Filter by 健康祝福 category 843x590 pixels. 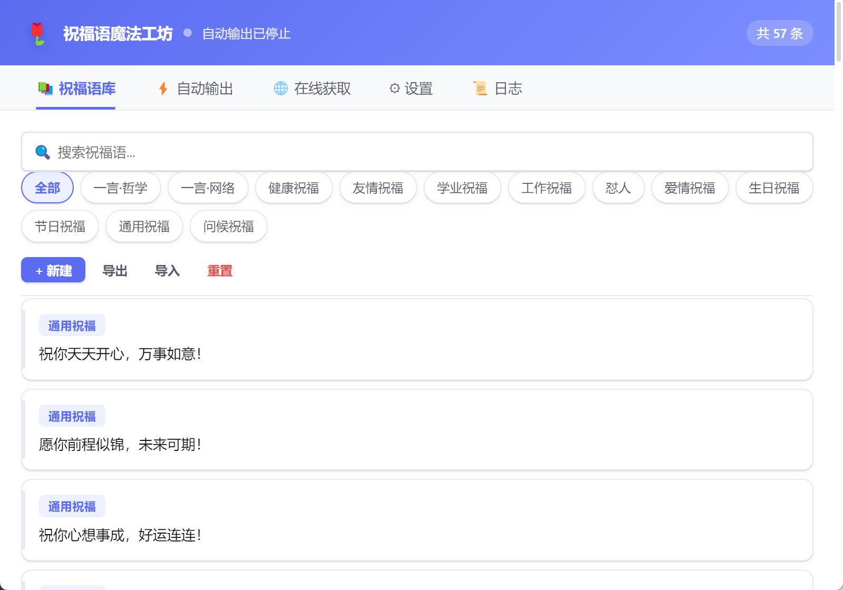point(294,188)
